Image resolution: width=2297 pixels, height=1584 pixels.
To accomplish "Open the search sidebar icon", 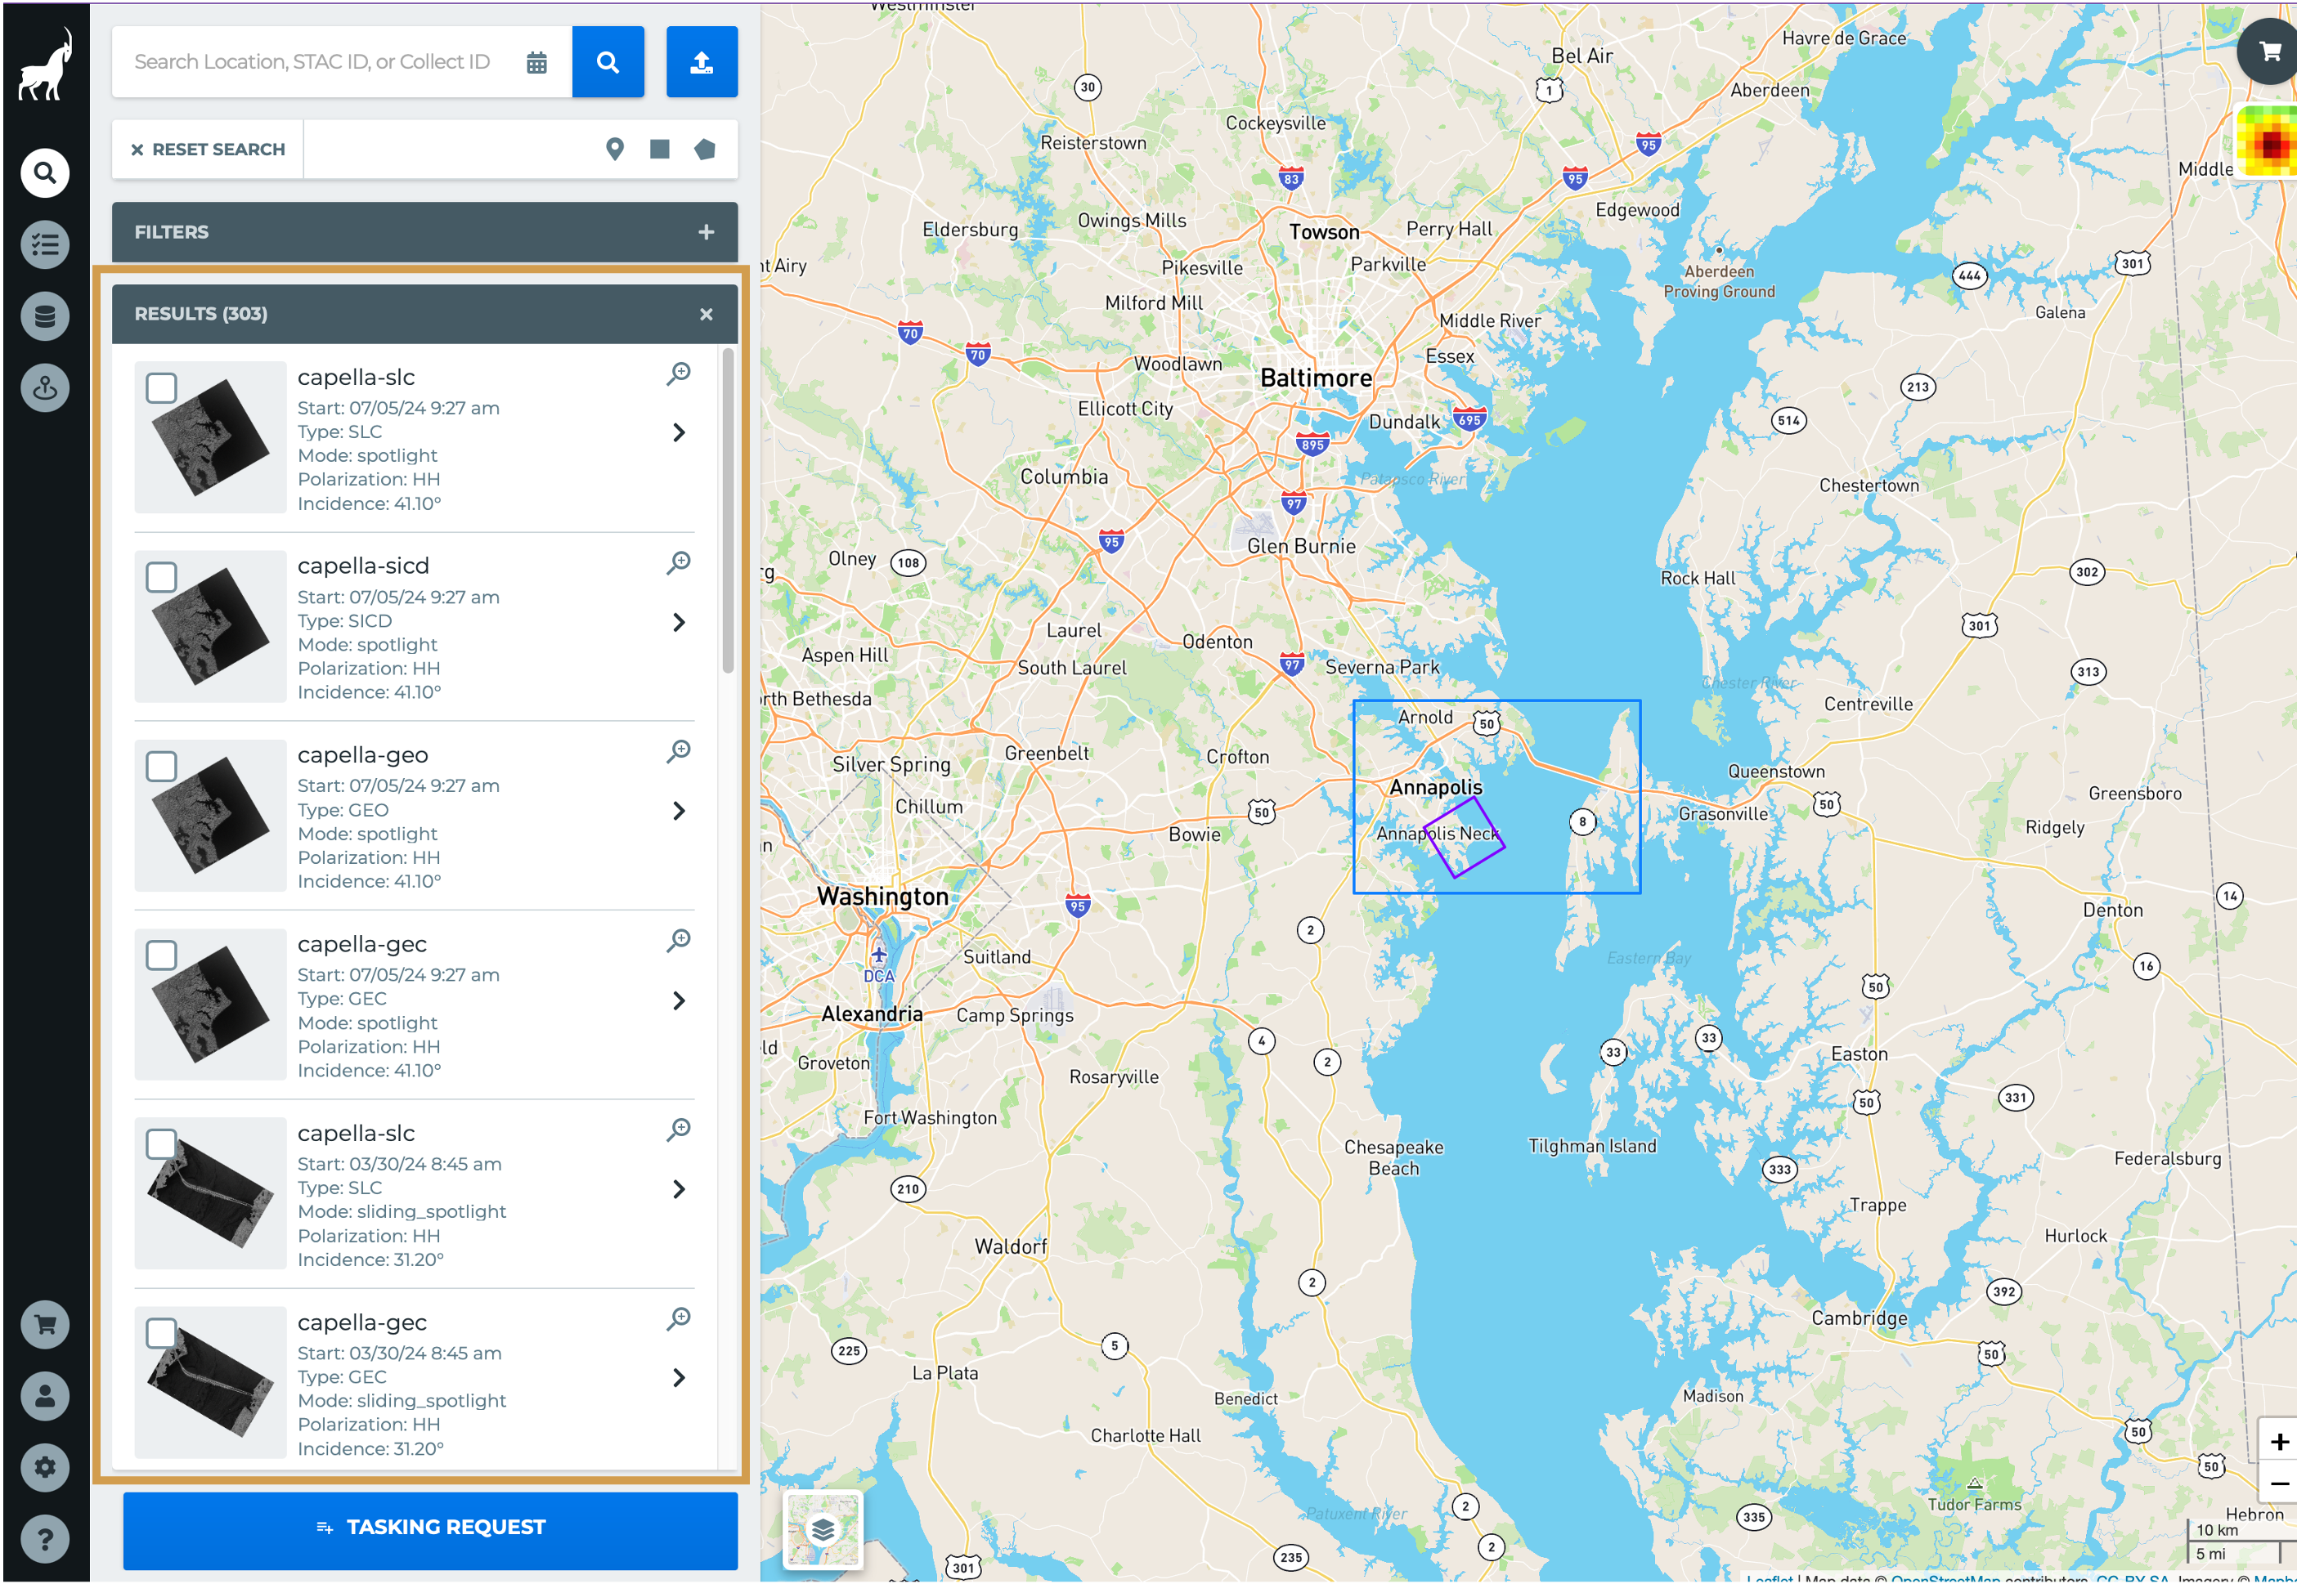I will [x=45, y=173].
